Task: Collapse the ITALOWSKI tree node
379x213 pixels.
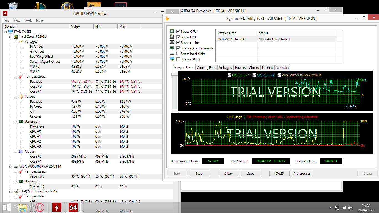Action: (6, 32)
